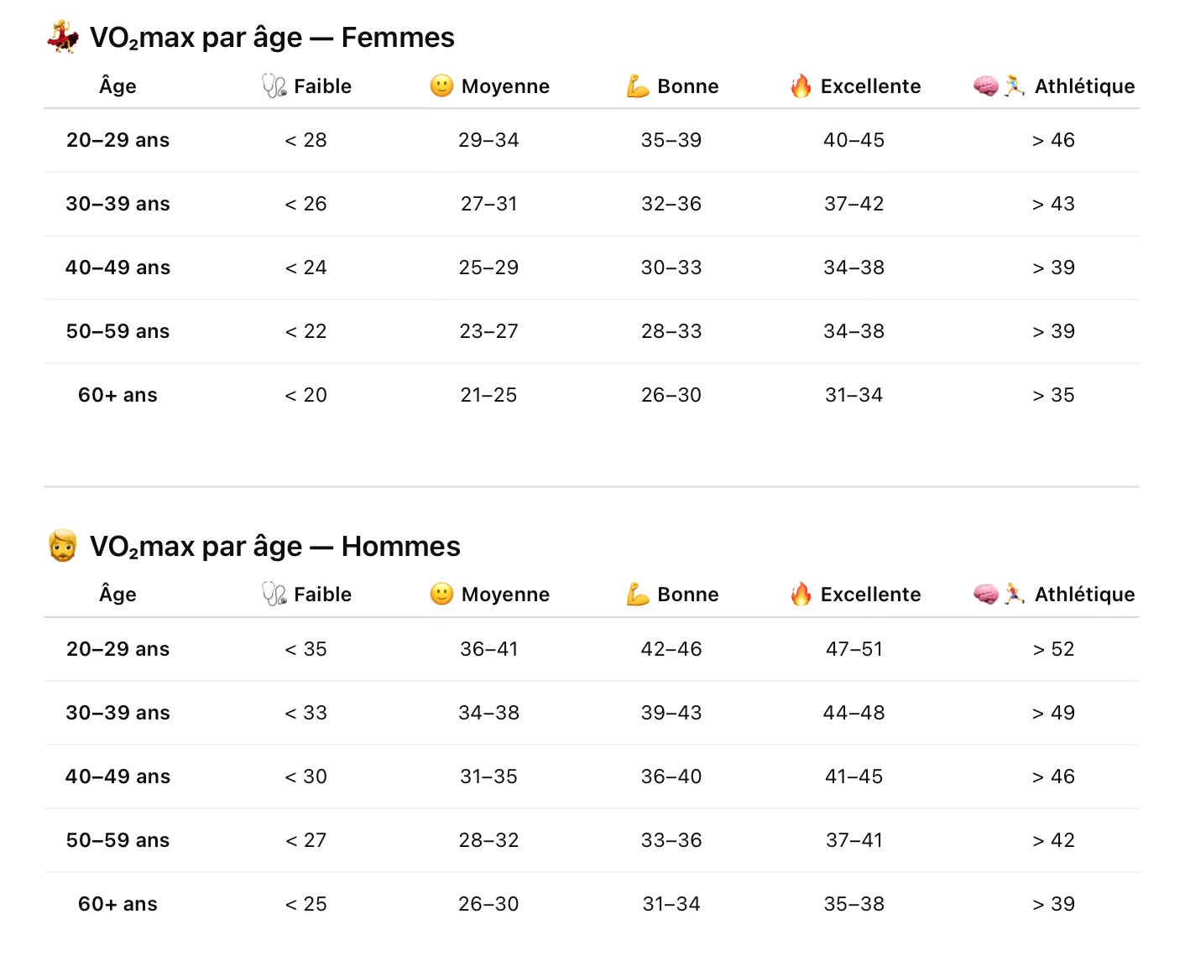
Task: Click the smiley icon next to Moyenne in Femmes table
Action: (x=441, y=86)
